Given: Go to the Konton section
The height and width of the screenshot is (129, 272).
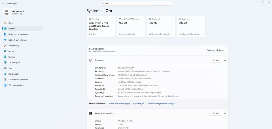Looking at the screenshot, I should 22,57.
